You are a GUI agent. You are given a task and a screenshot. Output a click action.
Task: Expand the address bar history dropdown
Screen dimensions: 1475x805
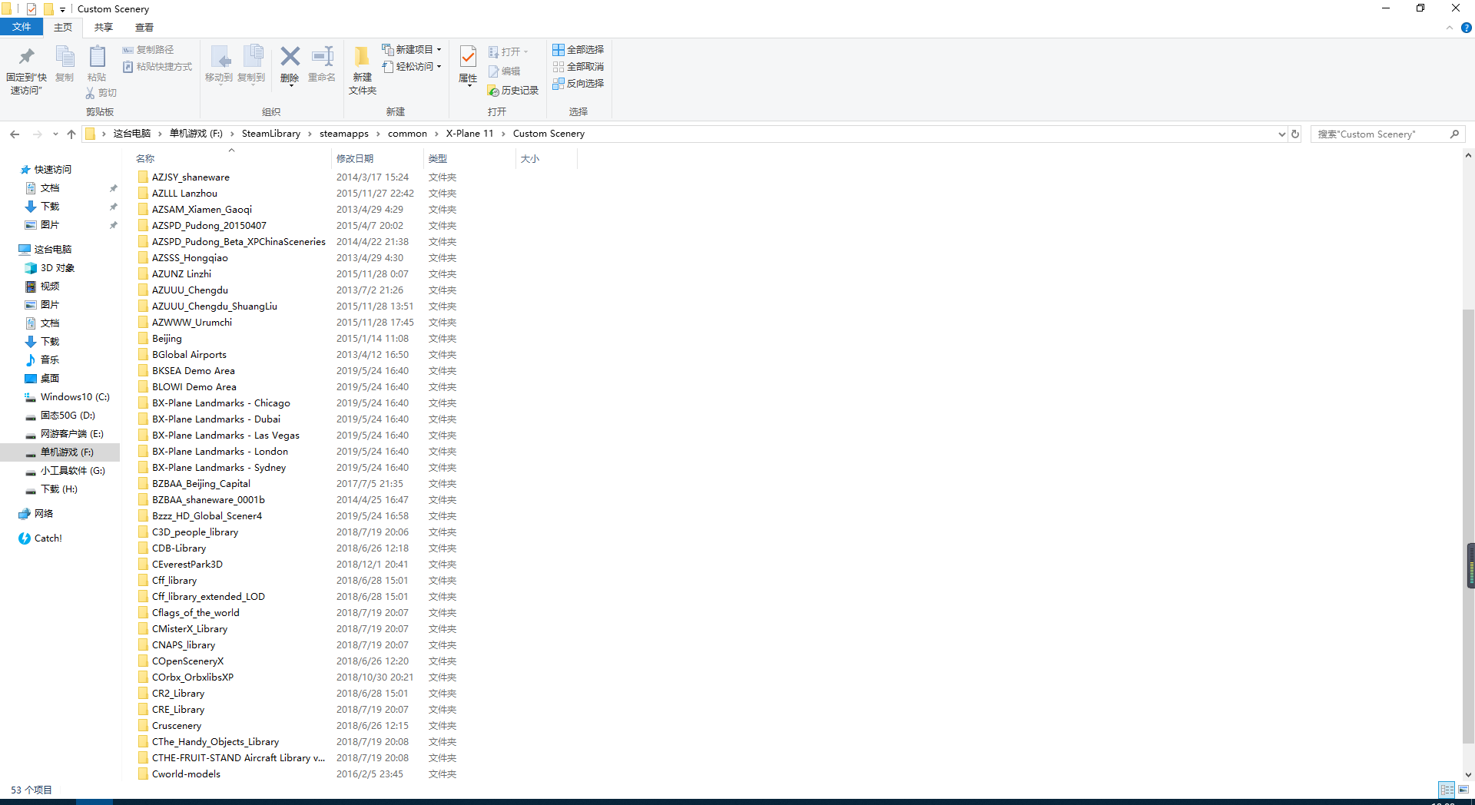(x=1281, y=134)
